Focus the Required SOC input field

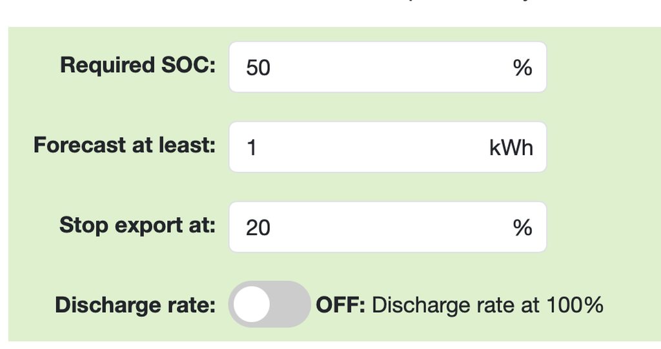click(x=387, y=67)
